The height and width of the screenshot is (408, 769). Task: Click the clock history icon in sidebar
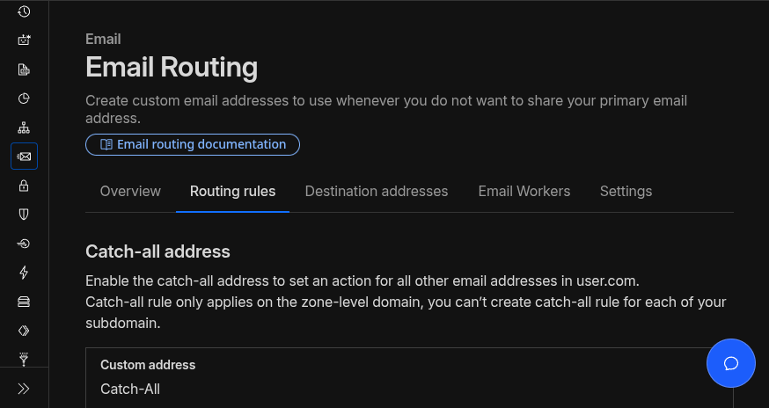tap(24, 11)
